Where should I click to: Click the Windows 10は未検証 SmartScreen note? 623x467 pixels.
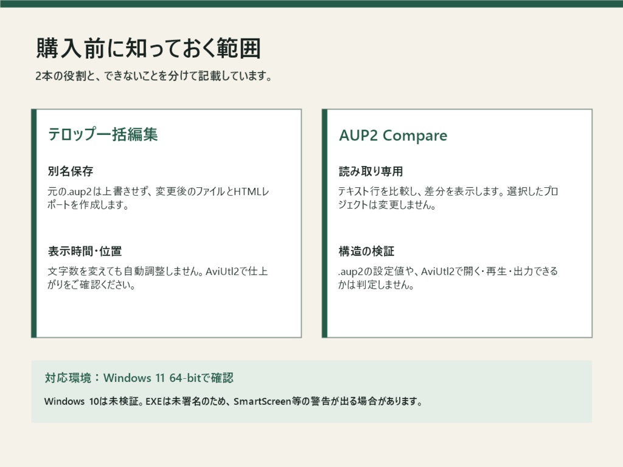[x=233, y=401]
